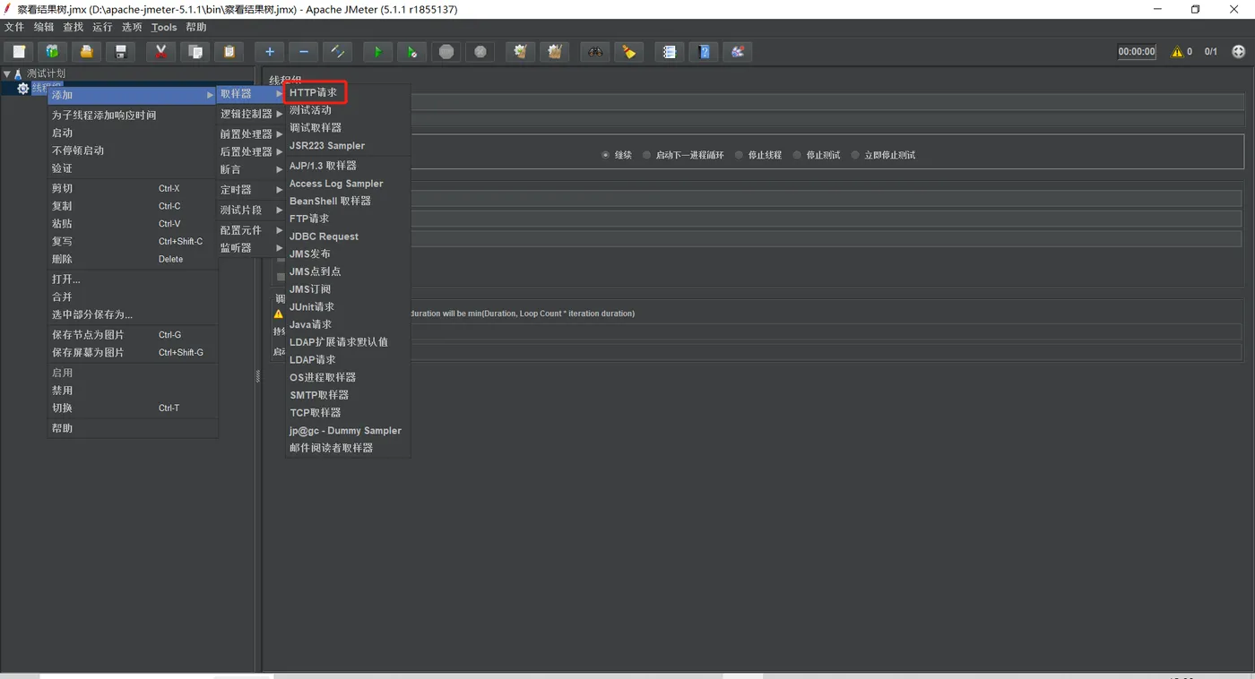1255x679 pixels.
Task: Click the Expand All plus icon
Action: [x=269, y=52]
